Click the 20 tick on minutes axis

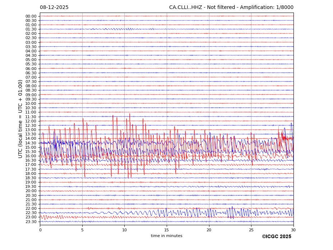coord(209,230)
